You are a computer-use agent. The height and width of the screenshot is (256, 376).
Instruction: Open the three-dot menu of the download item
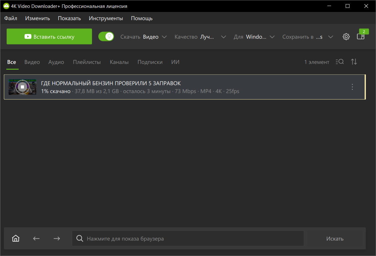pos(352,87)
